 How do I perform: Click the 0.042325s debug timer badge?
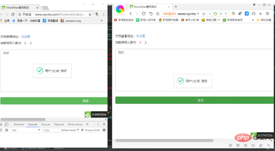[x=96, y=114]
